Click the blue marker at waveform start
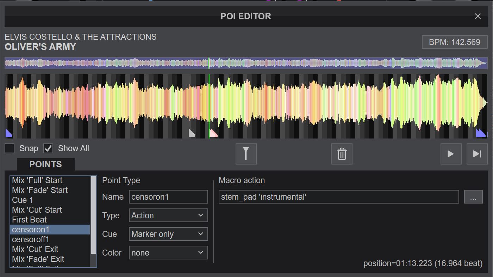The width and height of the screenshot is (493, 277). [8, 133]
